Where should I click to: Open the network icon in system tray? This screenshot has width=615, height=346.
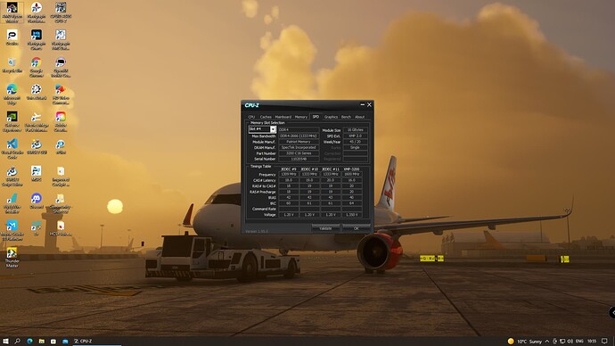click(x=562, y=341)
